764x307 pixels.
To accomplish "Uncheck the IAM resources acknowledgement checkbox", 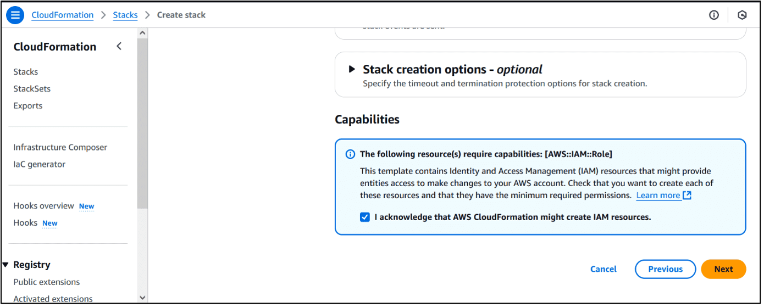I will [x=365, y=217].
